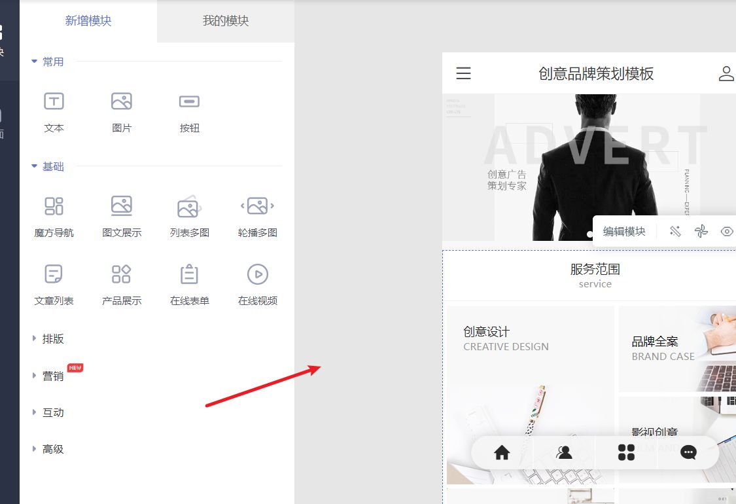Expand the 营销 section with NEW badge
Screen dimensions: 736x504
tap(54, 376)
